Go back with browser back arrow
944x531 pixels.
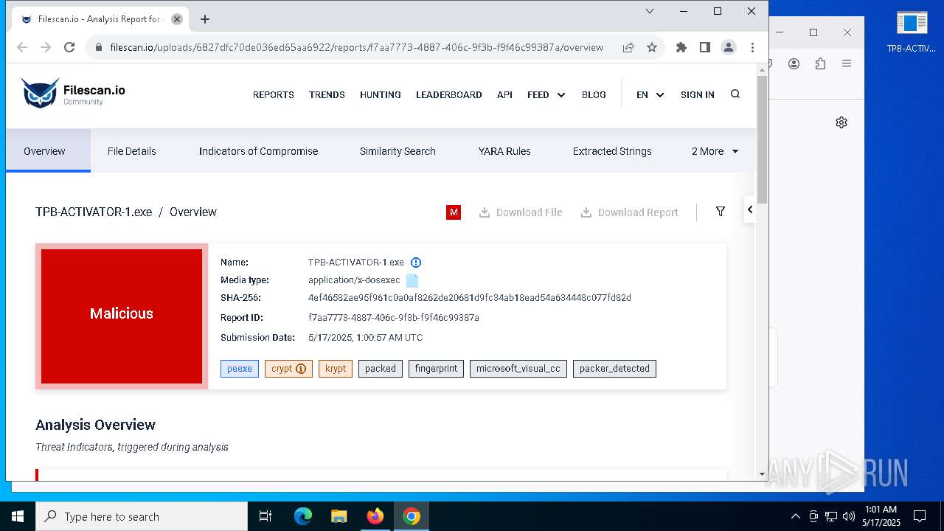22,47
